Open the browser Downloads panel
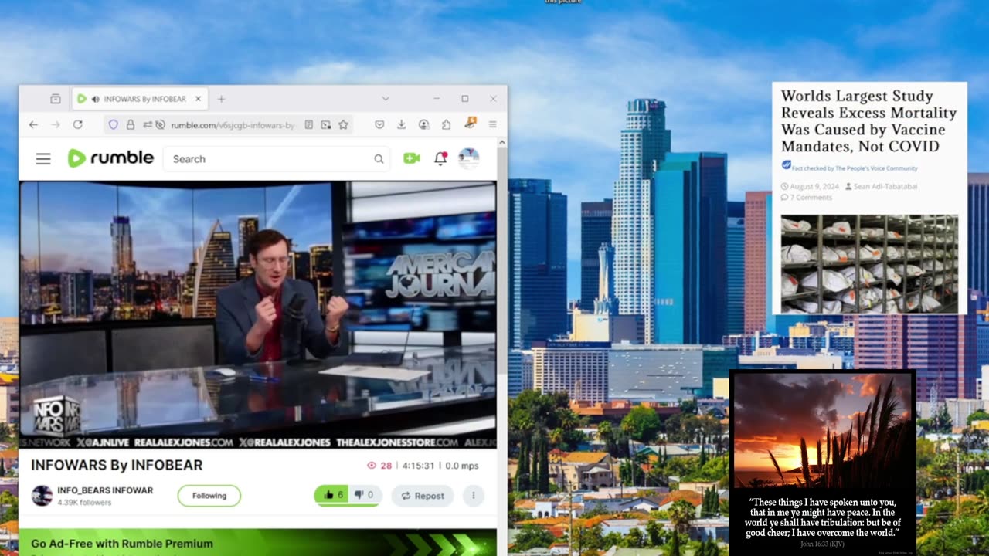The image size is (989, 556). 402,124
